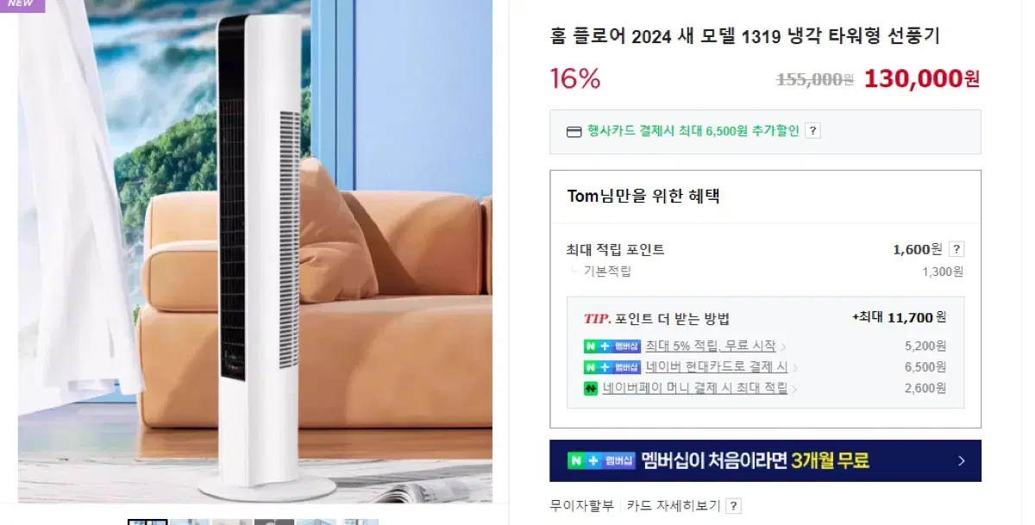Select the fourth dark product thumbnail

click(274, 522)
